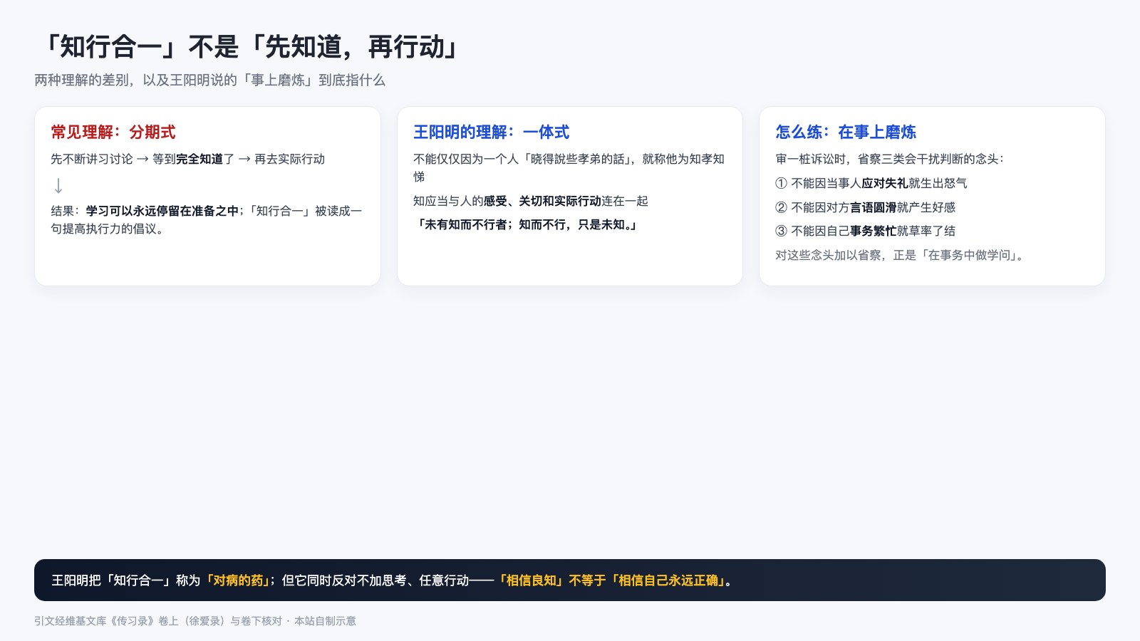Image resolution: width=1140 pixels, height=641 pixels.
Task: Click the yellow text 「相信良知」不等于「相信自己永远正确」
Action: coord(610,580)
